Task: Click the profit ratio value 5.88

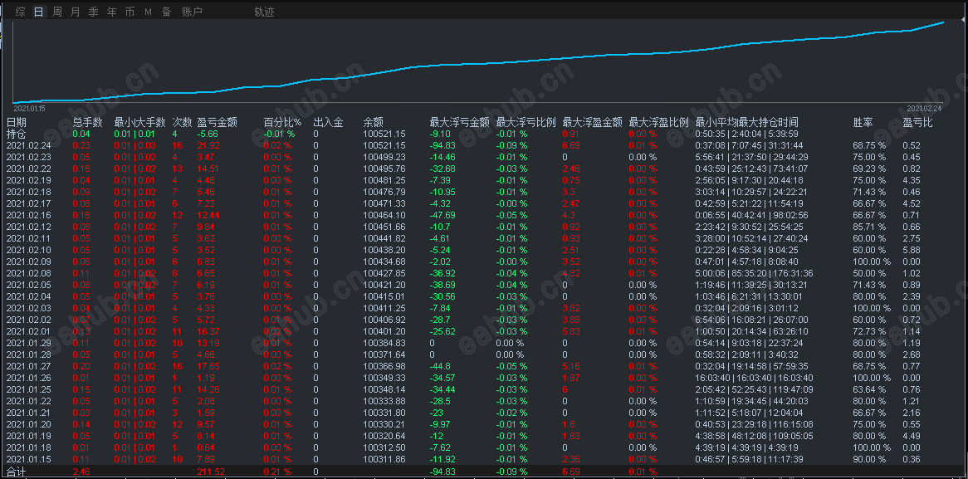Action: 912,250
